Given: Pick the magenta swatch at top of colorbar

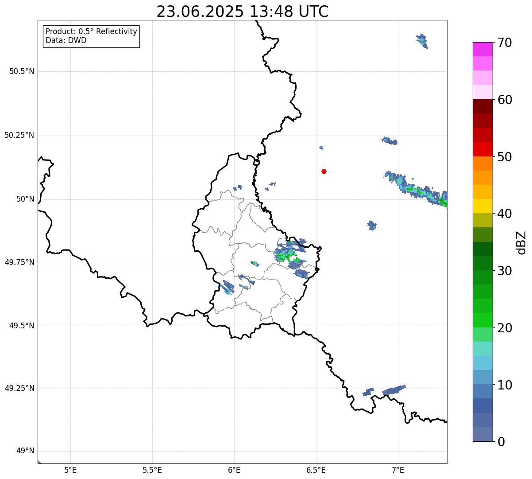Looking at the screenshot, I should pos(482,49).
